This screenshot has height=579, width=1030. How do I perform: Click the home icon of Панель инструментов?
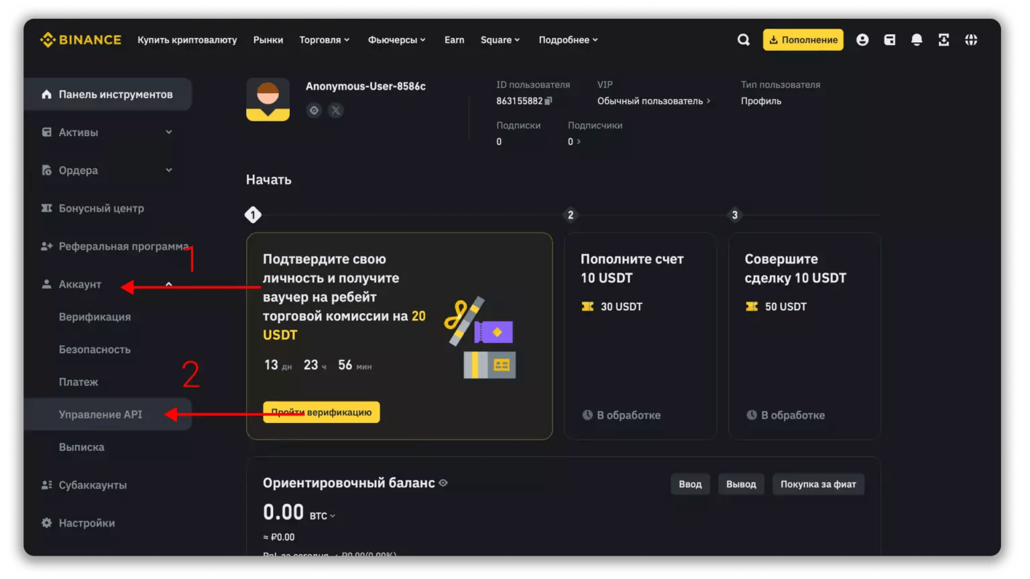point(46,94)
